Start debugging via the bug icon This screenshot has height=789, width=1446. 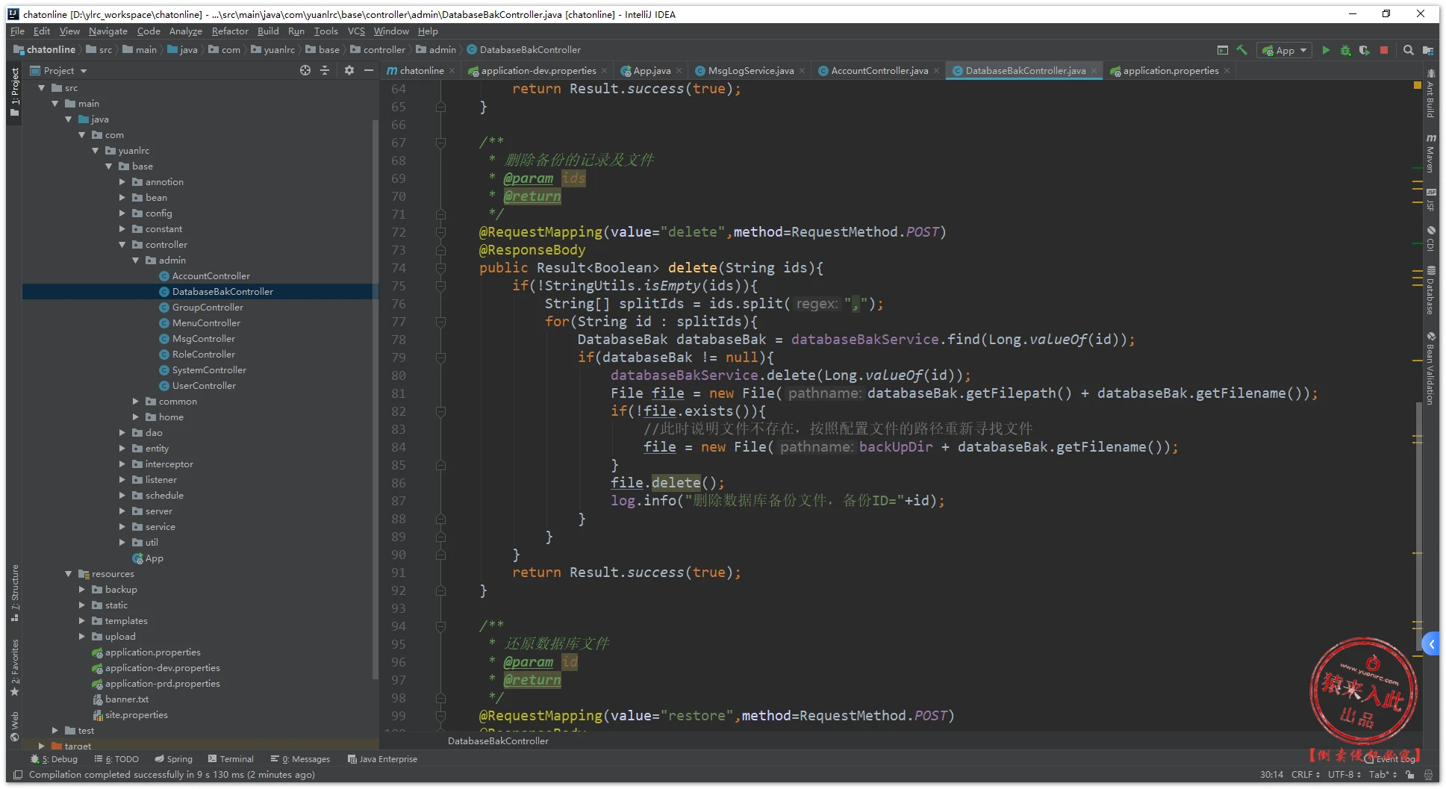[x=1345, y=50]
